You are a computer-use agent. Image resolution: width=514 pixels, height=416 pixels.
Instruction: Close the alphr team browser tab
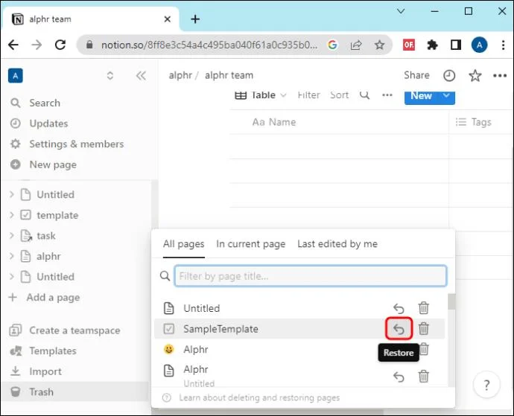167,19
